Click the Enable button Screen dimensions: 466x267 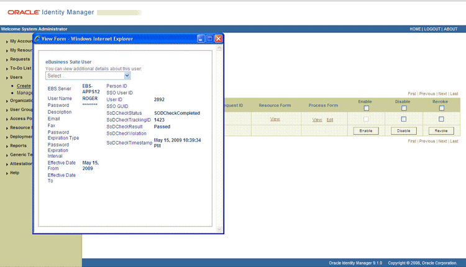point(366,130)
